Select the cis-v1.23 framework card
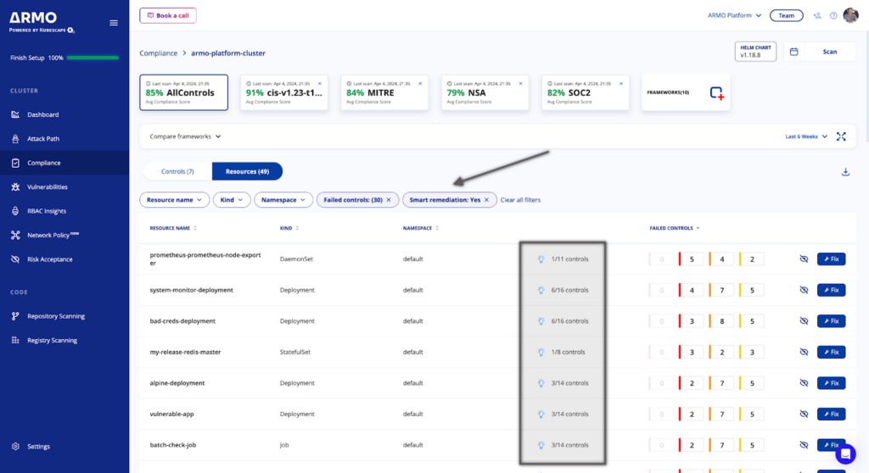869x473 pixels. point(283,92)
